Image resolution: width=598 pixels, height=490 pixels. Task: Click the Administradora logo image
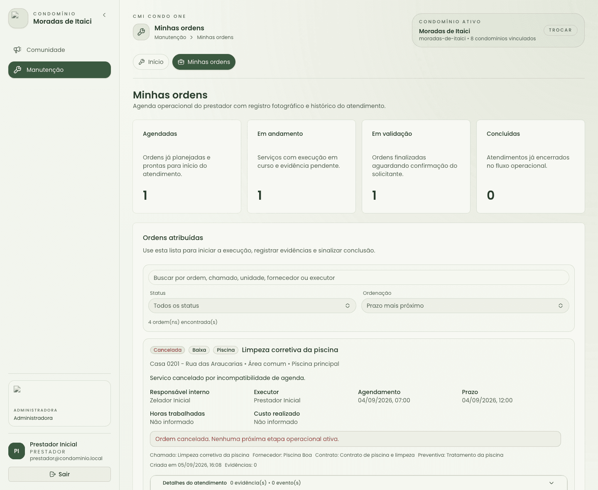pyautogui.click(x=17, y=390)
